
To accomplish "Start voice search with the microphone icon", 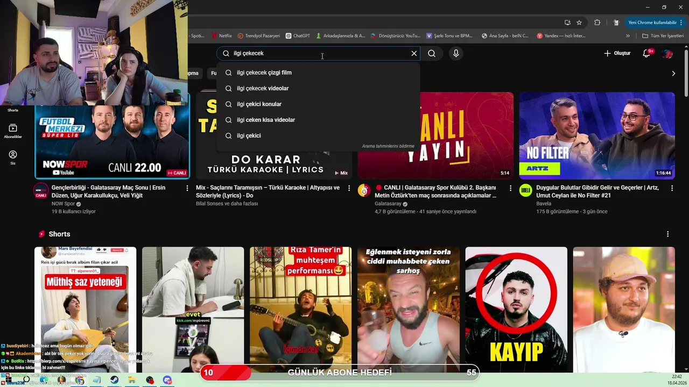I will [456, 53].
